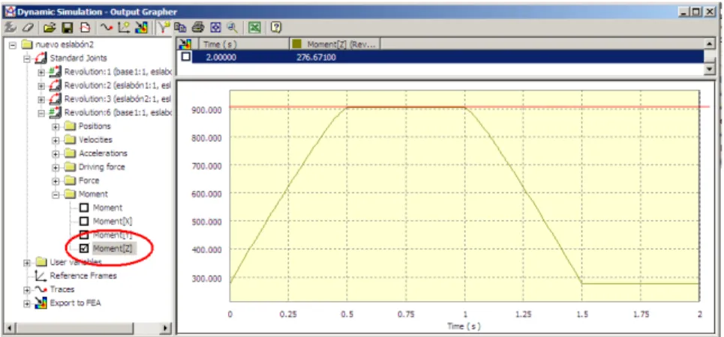Image resolution: width=724 pixels, height=337 pixels.
Task: Uncheck the Moment[Z] checkbox
Action: 84,249
